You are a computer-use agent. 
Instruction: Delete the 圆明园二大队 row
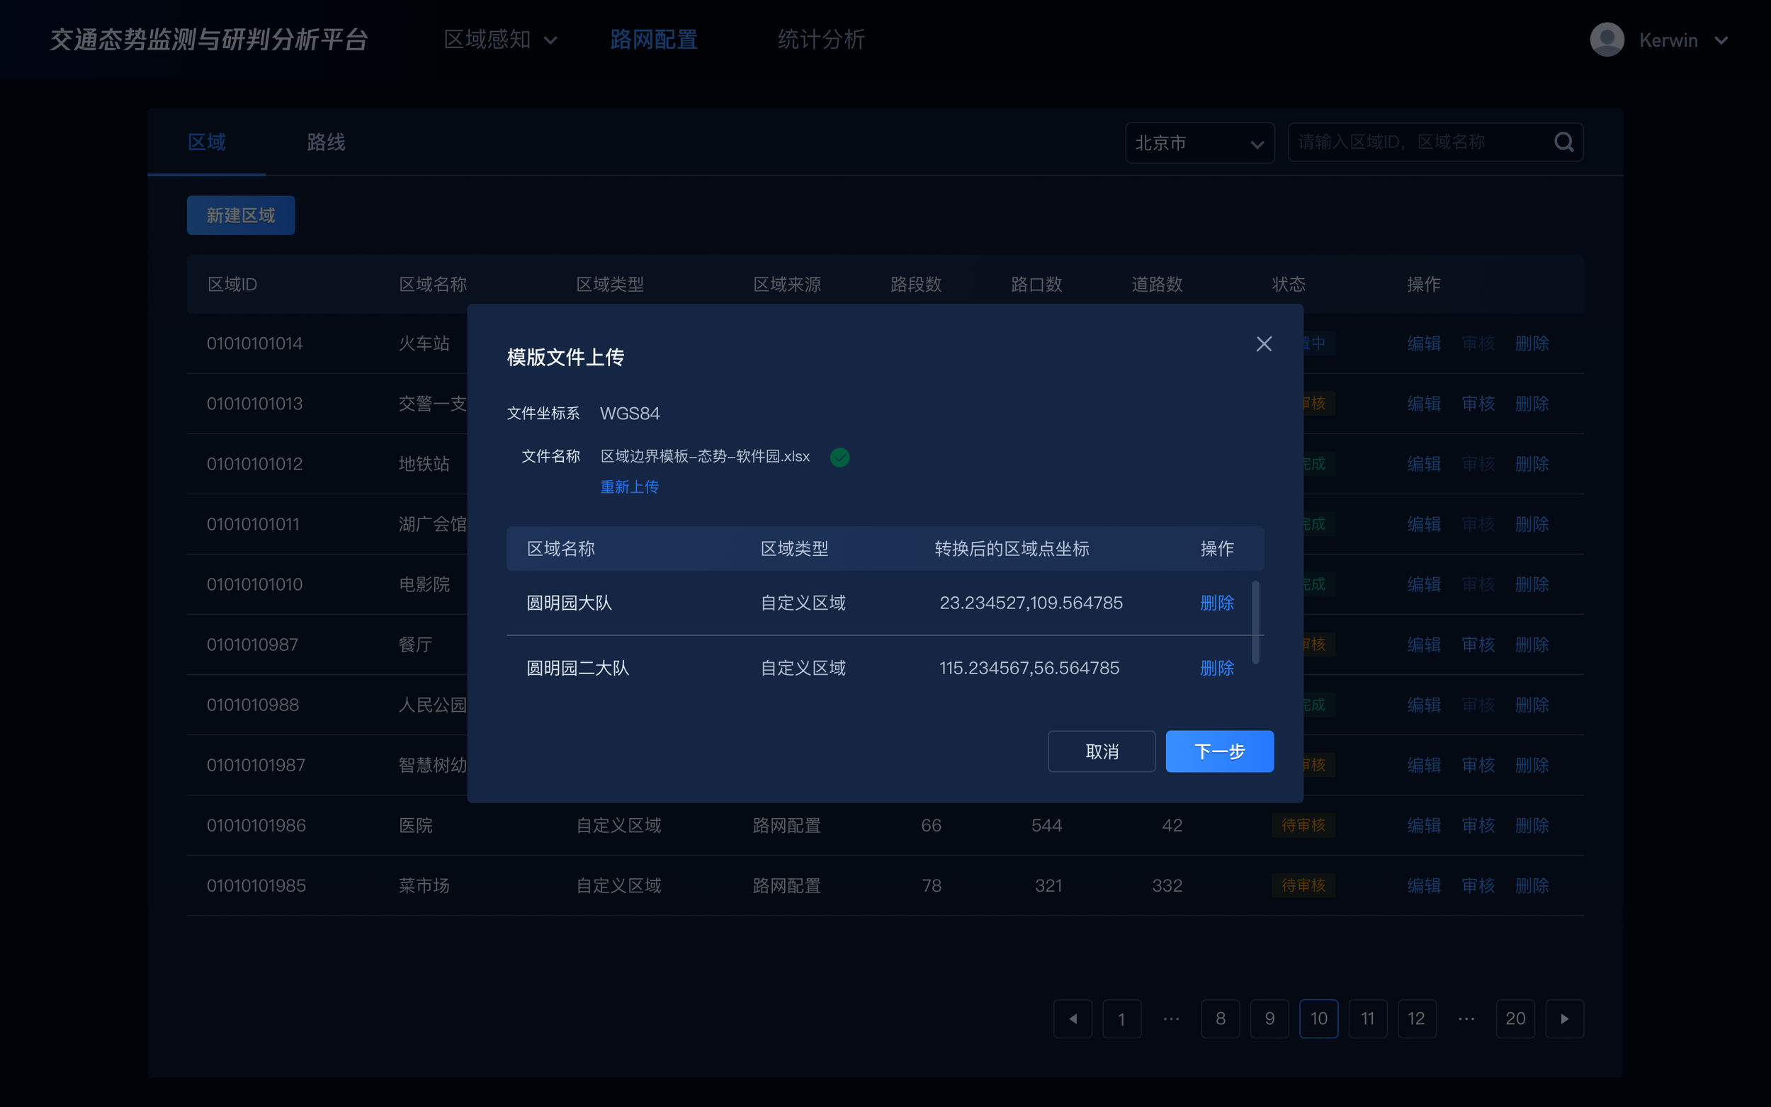pyautogui.click(x=1217, y=668)
